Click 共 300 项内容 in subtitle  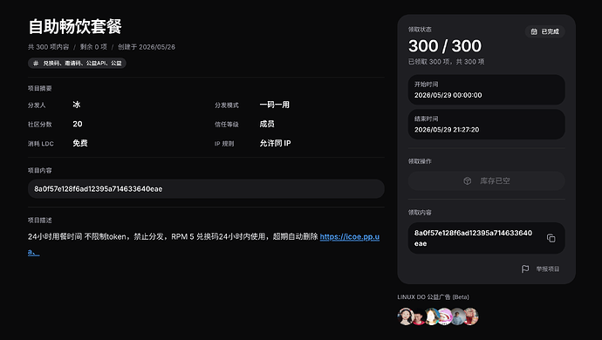48,47
